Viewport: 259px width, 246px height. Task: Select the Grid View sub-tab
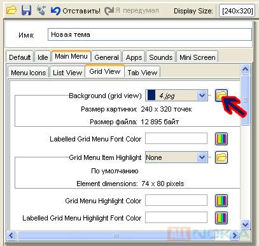pos(105,71)
